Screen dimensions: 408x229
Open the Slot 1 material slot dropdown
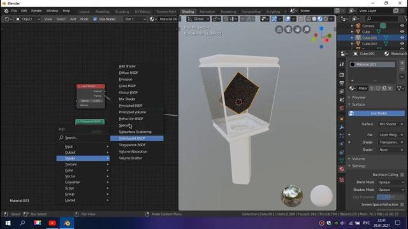(x=135, y=19)
